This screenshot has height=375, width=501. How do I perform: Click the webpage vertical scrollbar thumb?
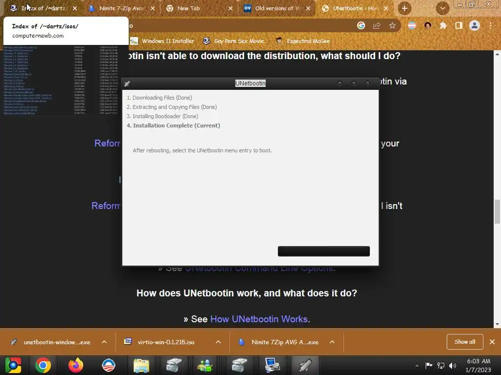(x=497, y=212)
